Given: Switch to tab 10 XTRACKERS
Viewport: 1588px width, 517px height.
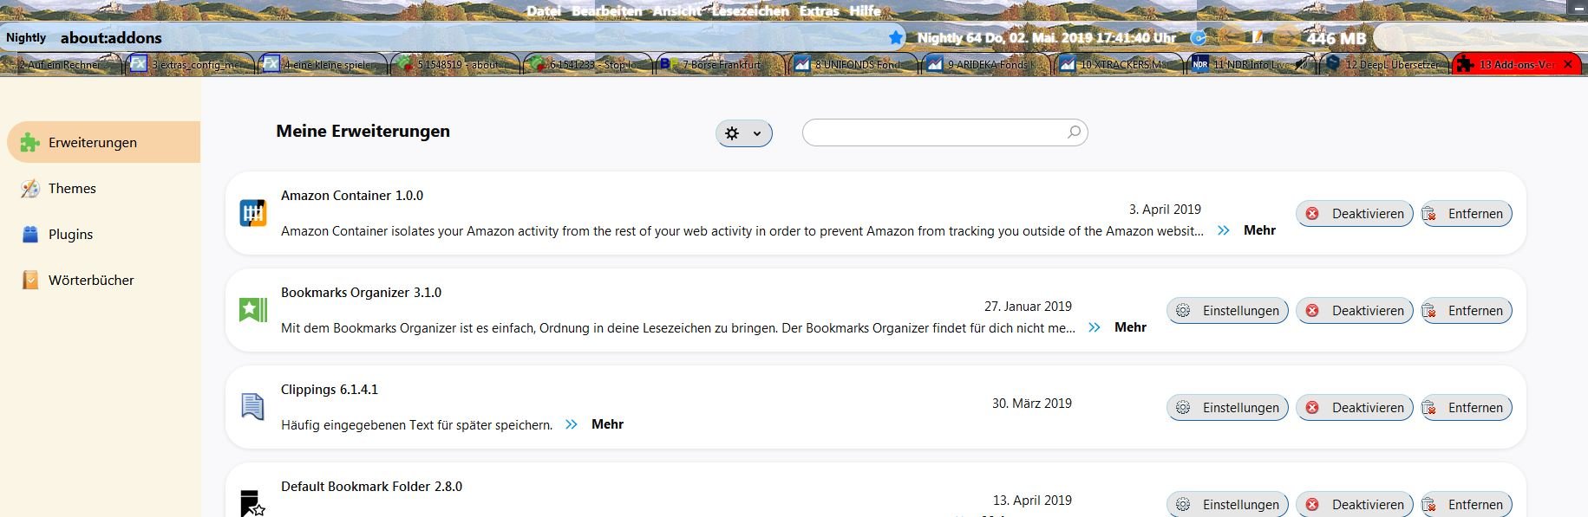Looking at the screenshot, I should [1117, 64].
